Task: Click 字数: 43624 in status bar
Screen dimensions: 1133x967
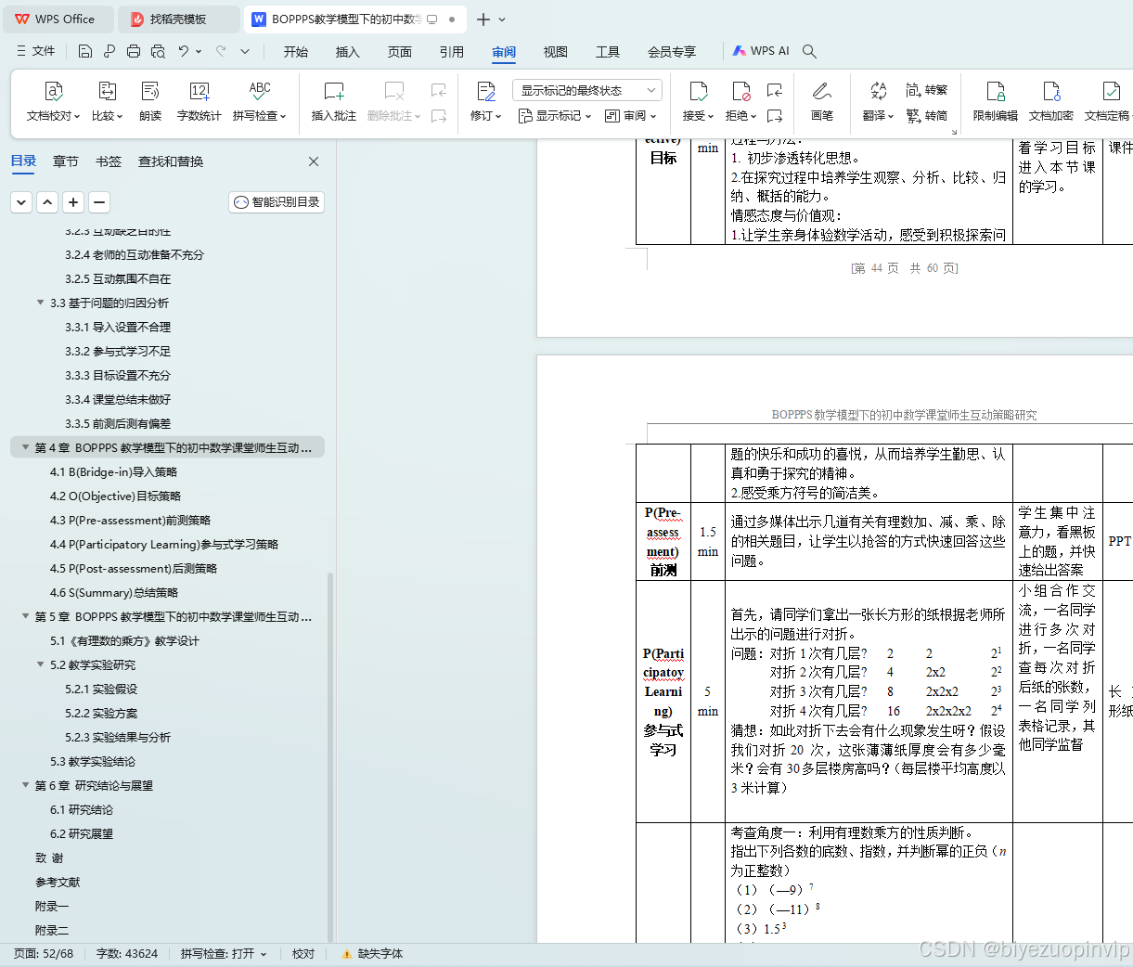Action: 127,953
